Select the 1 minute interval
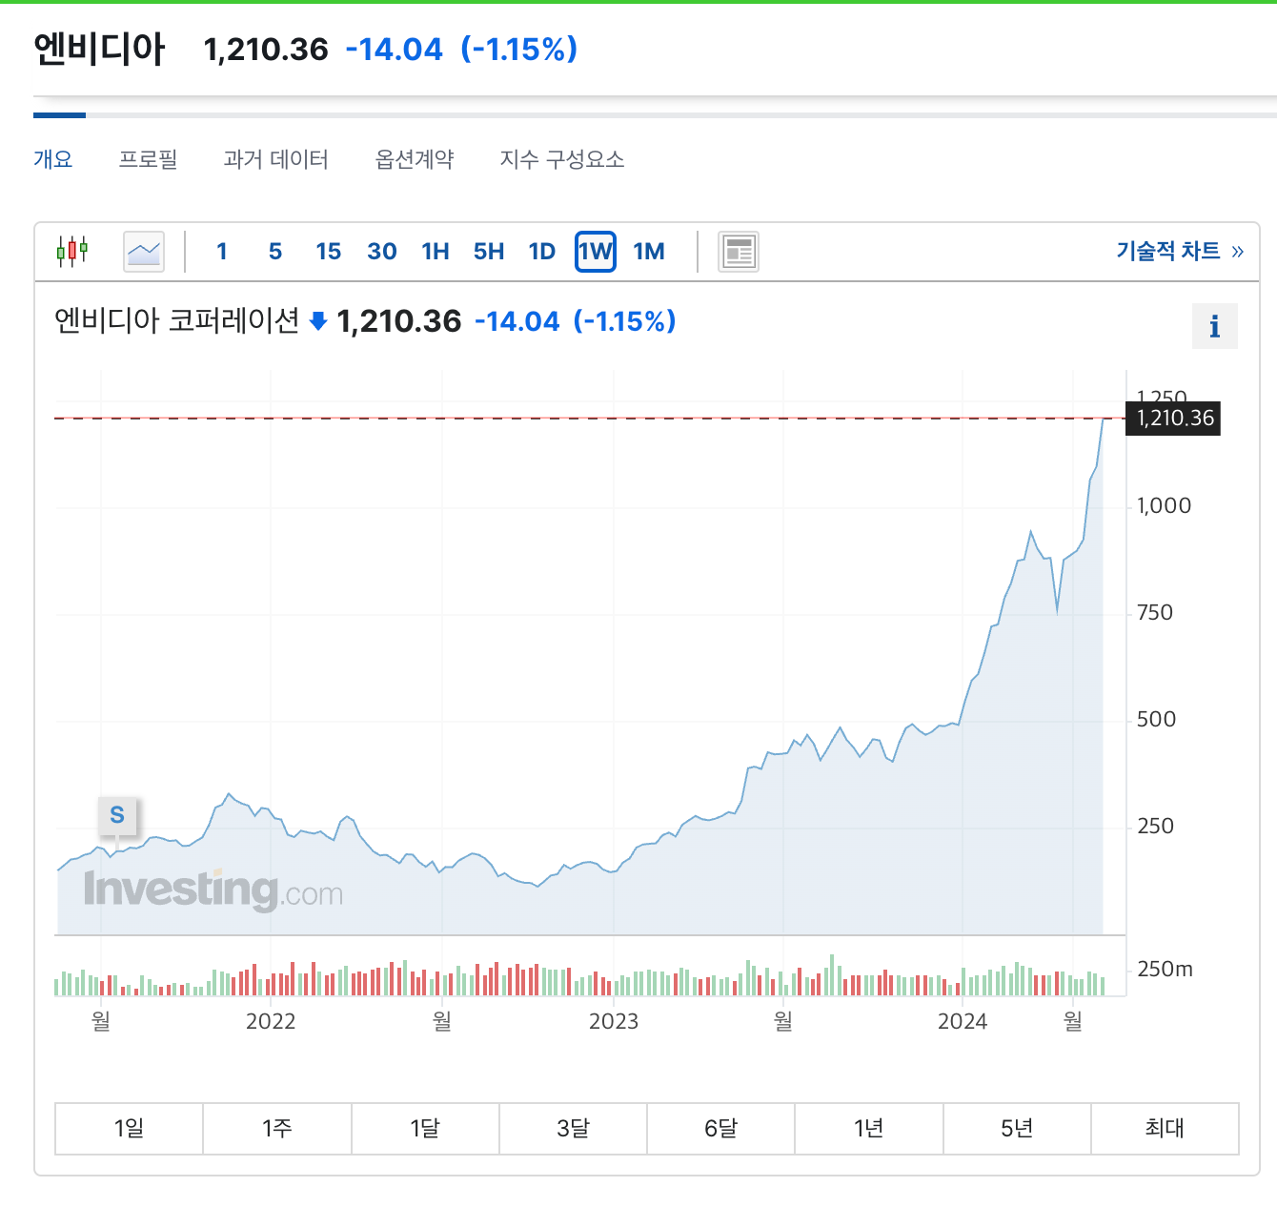 point(222,252)
